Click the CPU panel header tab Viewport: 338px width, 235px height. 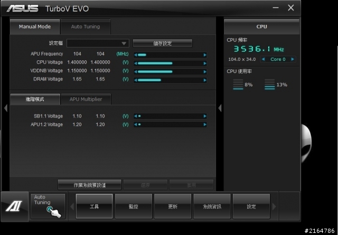click(262, 26)
